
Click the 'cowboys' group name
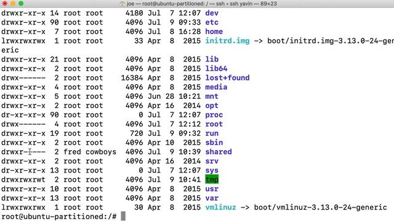(101, 152)
